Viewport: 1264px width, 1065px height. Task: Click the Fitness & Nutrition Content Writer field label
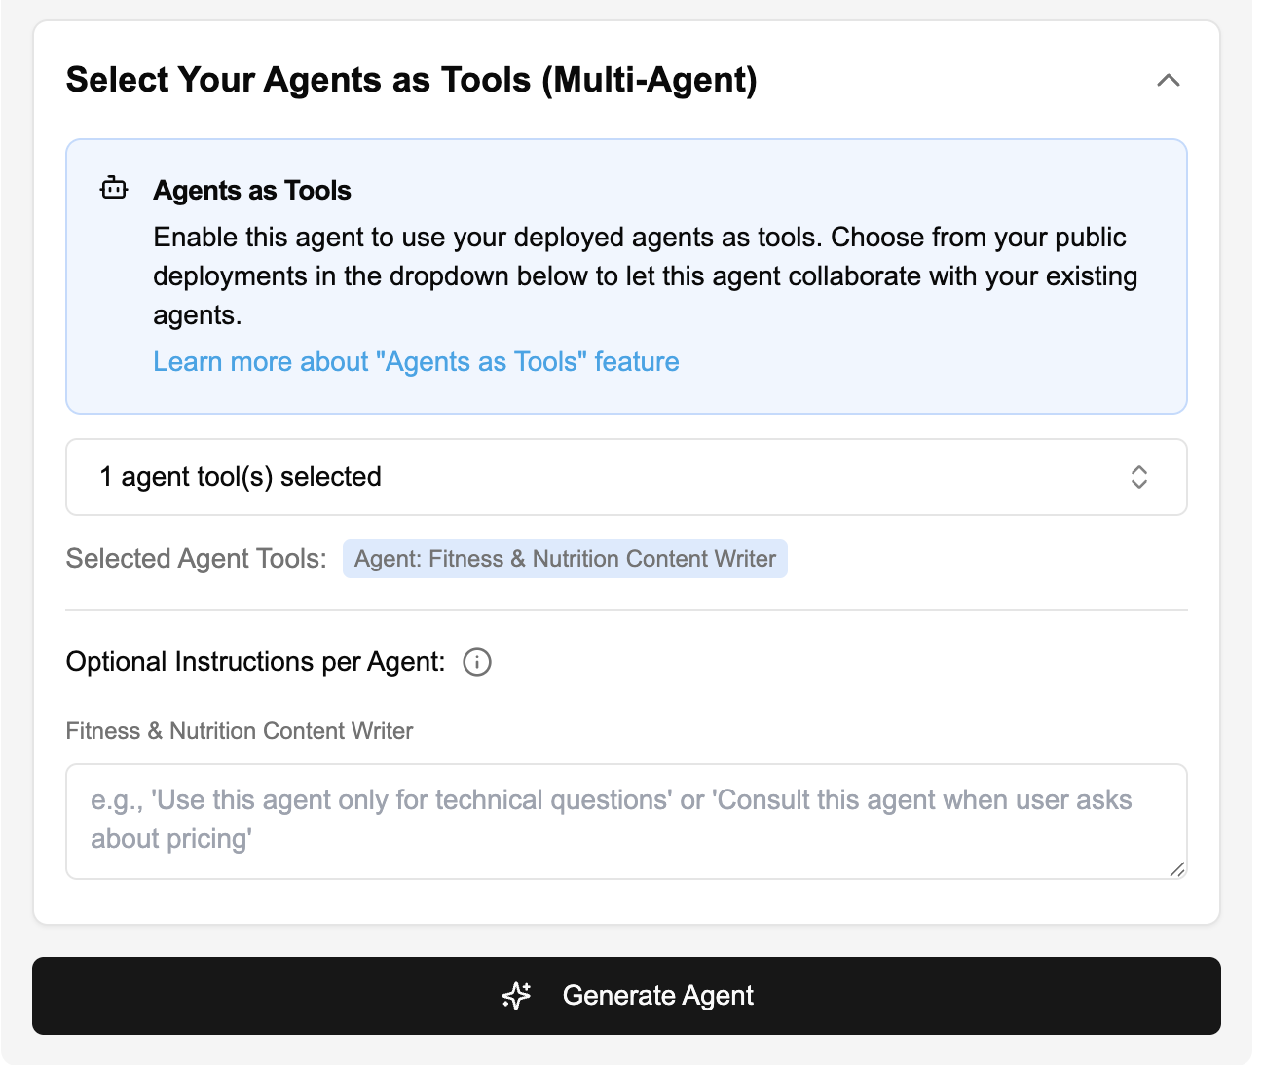pos(240,731)
